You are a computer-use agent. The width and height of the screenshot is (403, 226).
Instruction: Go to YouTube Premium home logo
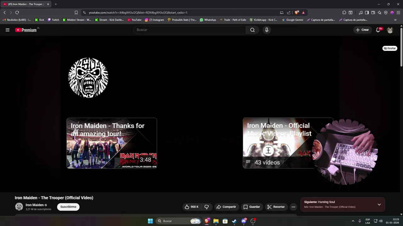pos(26,30)
